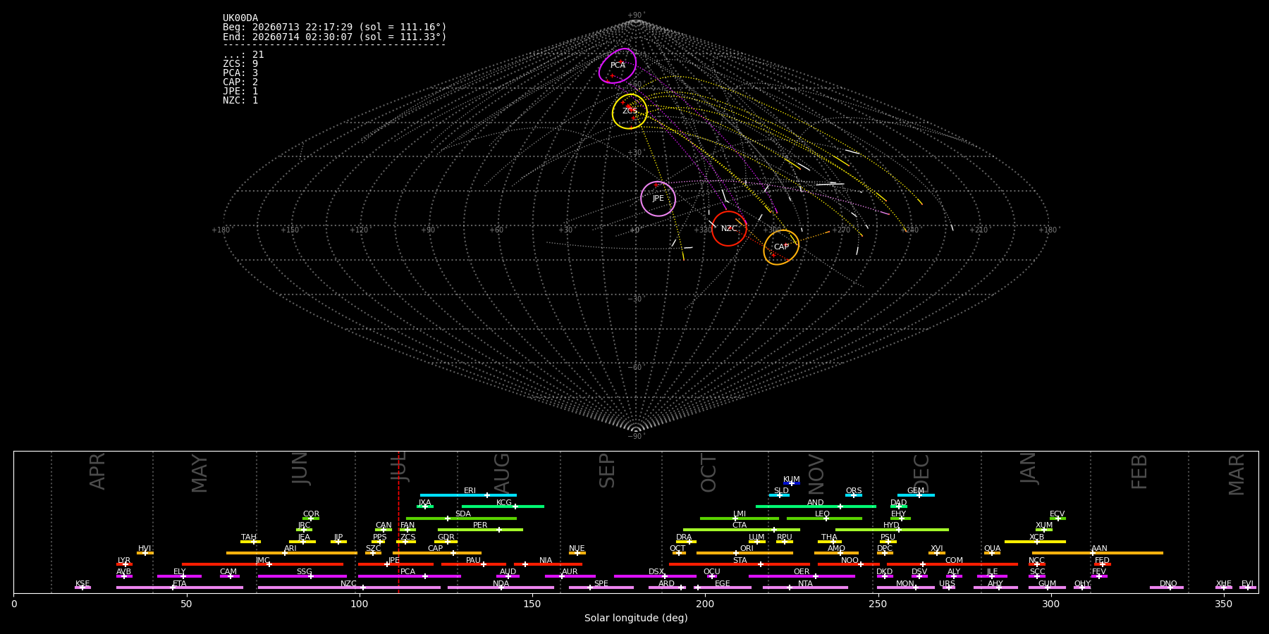
Task: Select the ORI orange shower bar
Action: 744,553
